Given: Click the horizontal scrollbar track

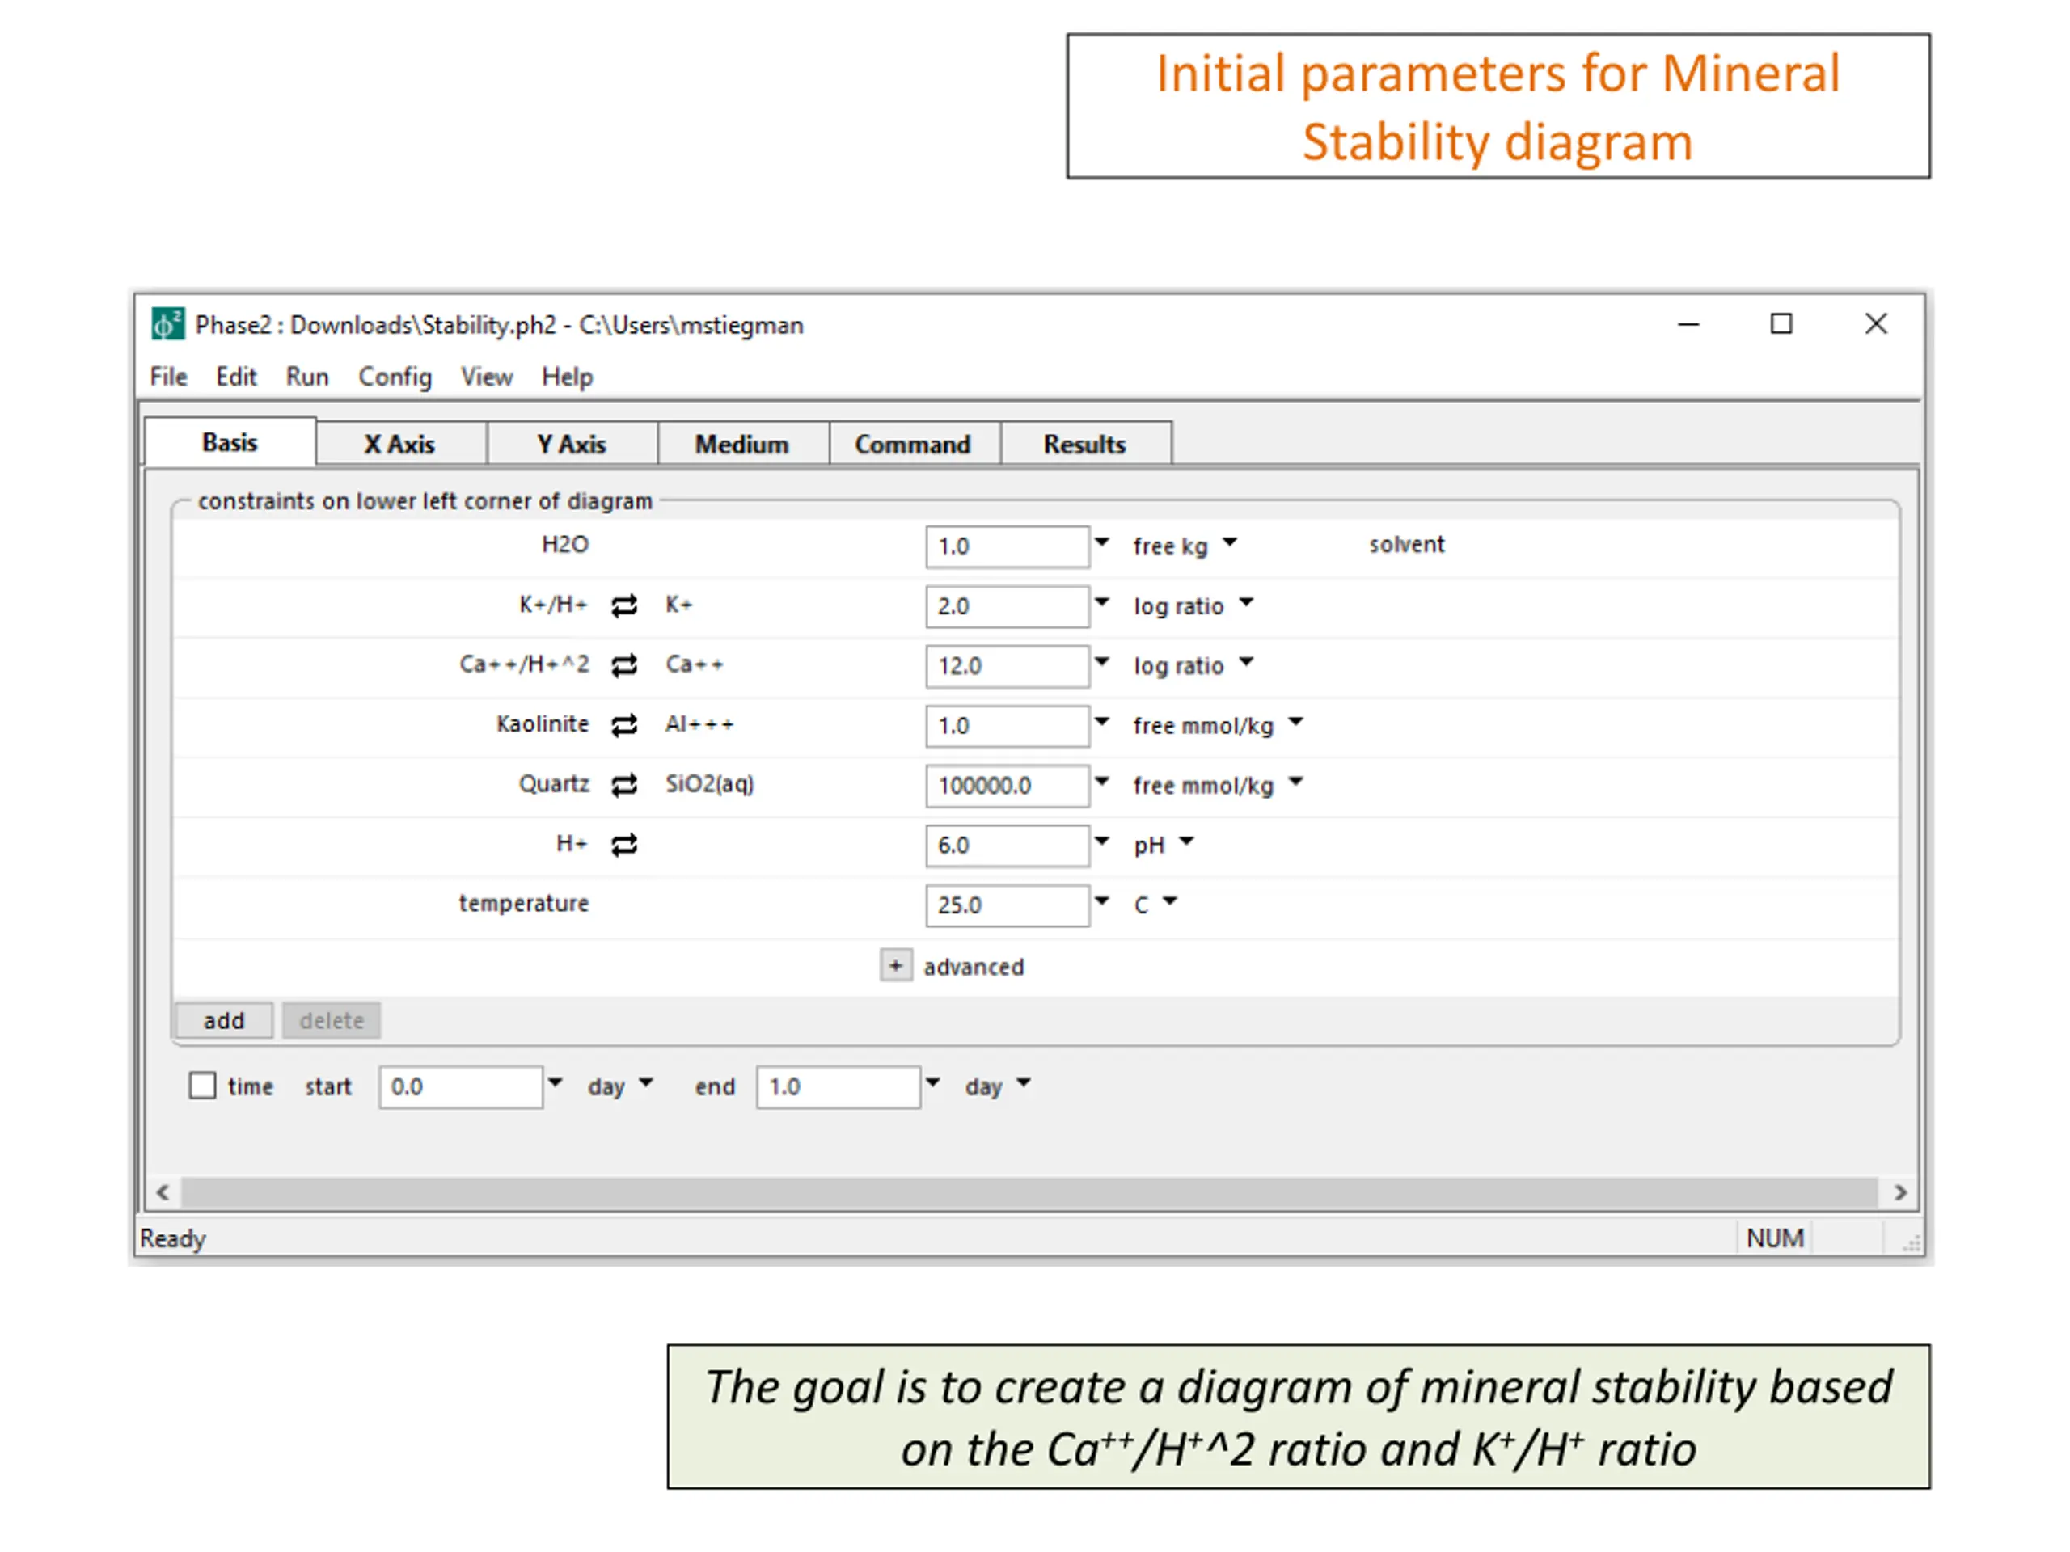Looking at the screenshot, I should pyautogui.click(x=1029, y=1193).
